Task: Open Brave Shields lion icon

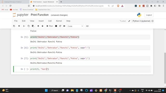Action: (118, 6)
